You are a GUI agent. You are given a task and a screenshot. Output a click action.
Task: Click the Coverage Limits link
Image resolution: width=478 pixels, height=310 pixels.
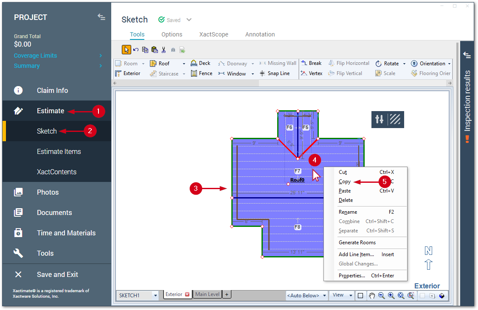pos(35,56)
